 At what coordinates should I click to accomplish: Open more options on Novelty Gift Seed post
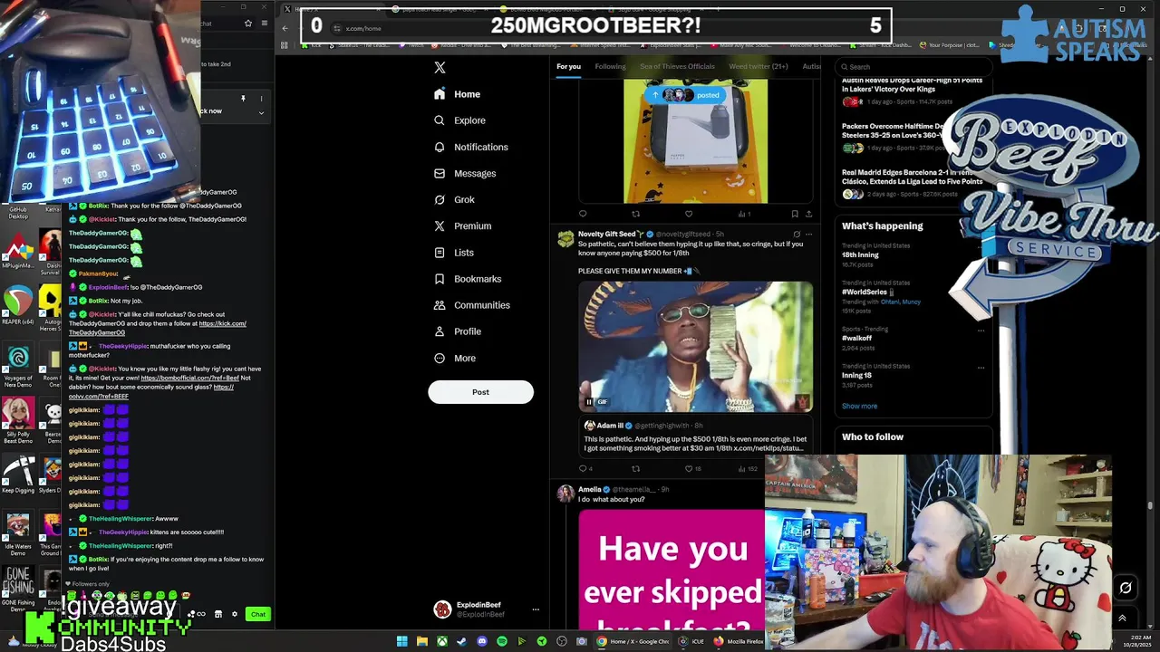click(x=809, y=235)
